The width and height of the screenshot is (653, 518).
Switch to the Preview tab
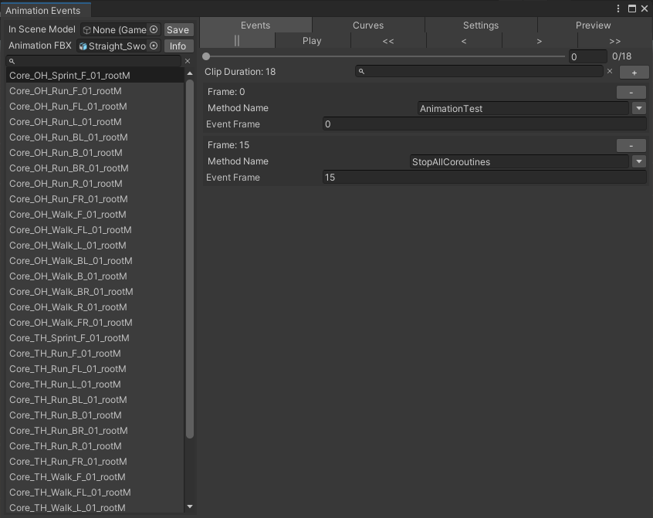(594, 25)
